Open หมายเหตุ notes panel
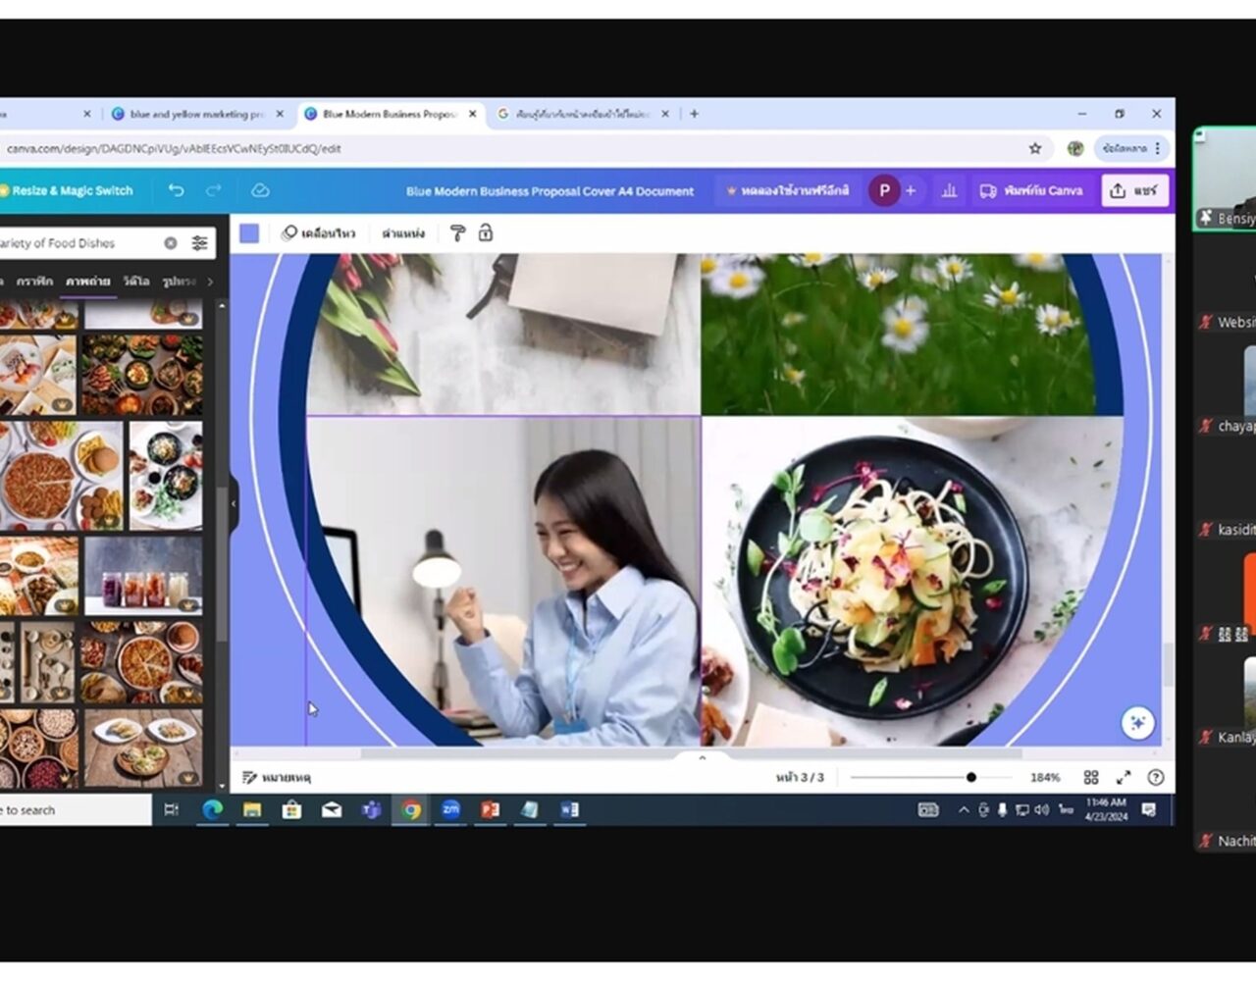The image size is (1256, 981). click(x=277, y=778)
